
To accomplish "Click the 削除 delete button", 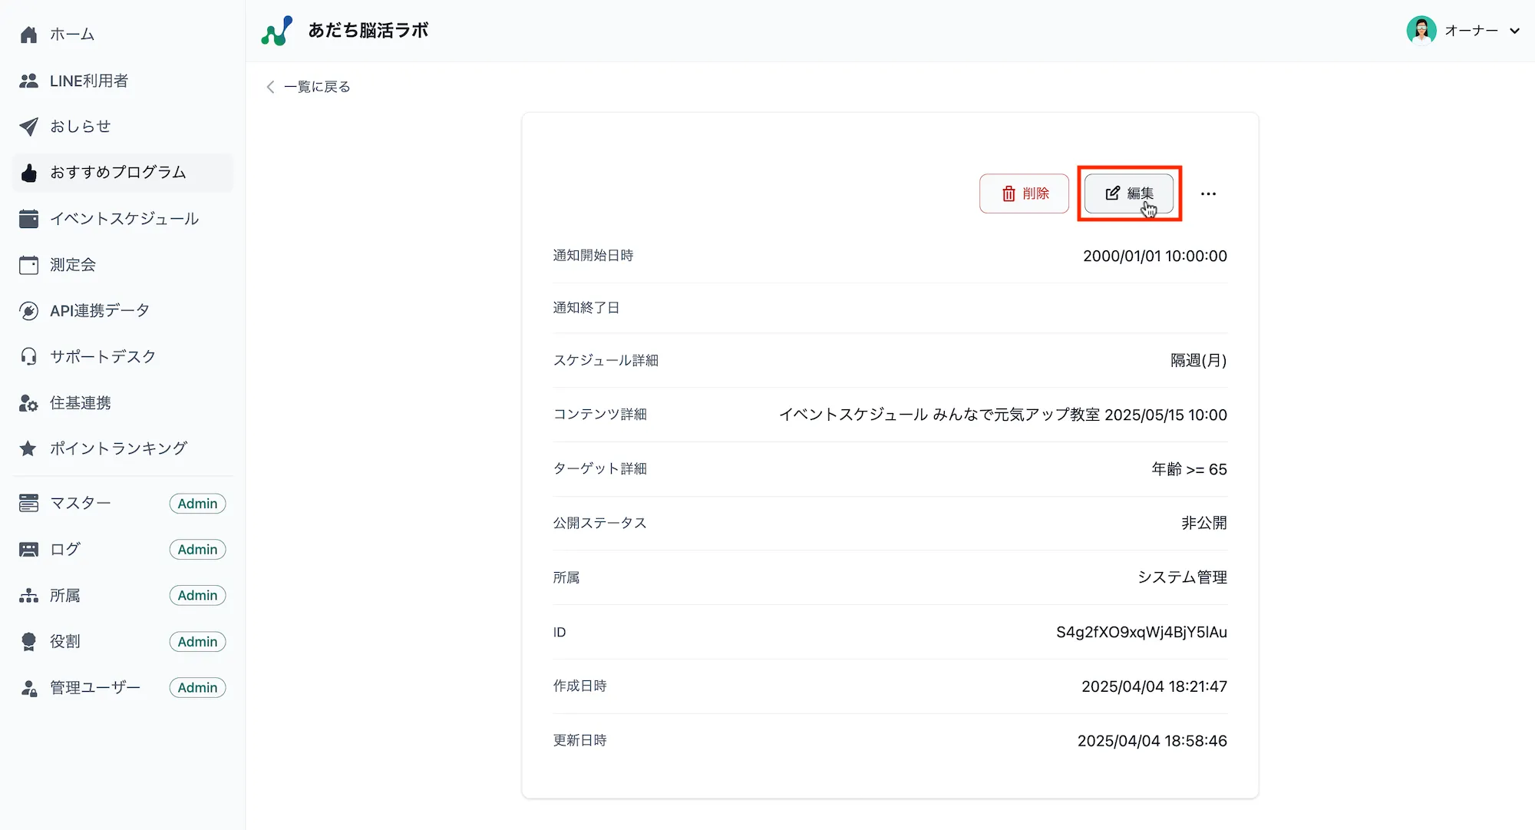I will pos(1024,193).
